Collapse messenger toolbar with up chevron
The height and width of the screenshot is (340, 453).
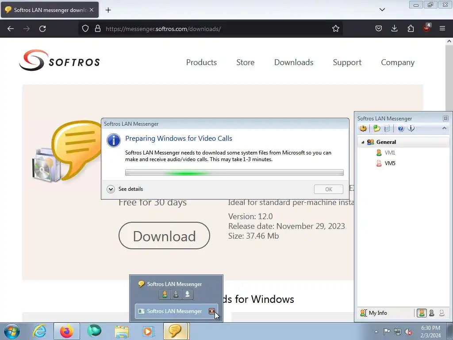tap(444, 128)
